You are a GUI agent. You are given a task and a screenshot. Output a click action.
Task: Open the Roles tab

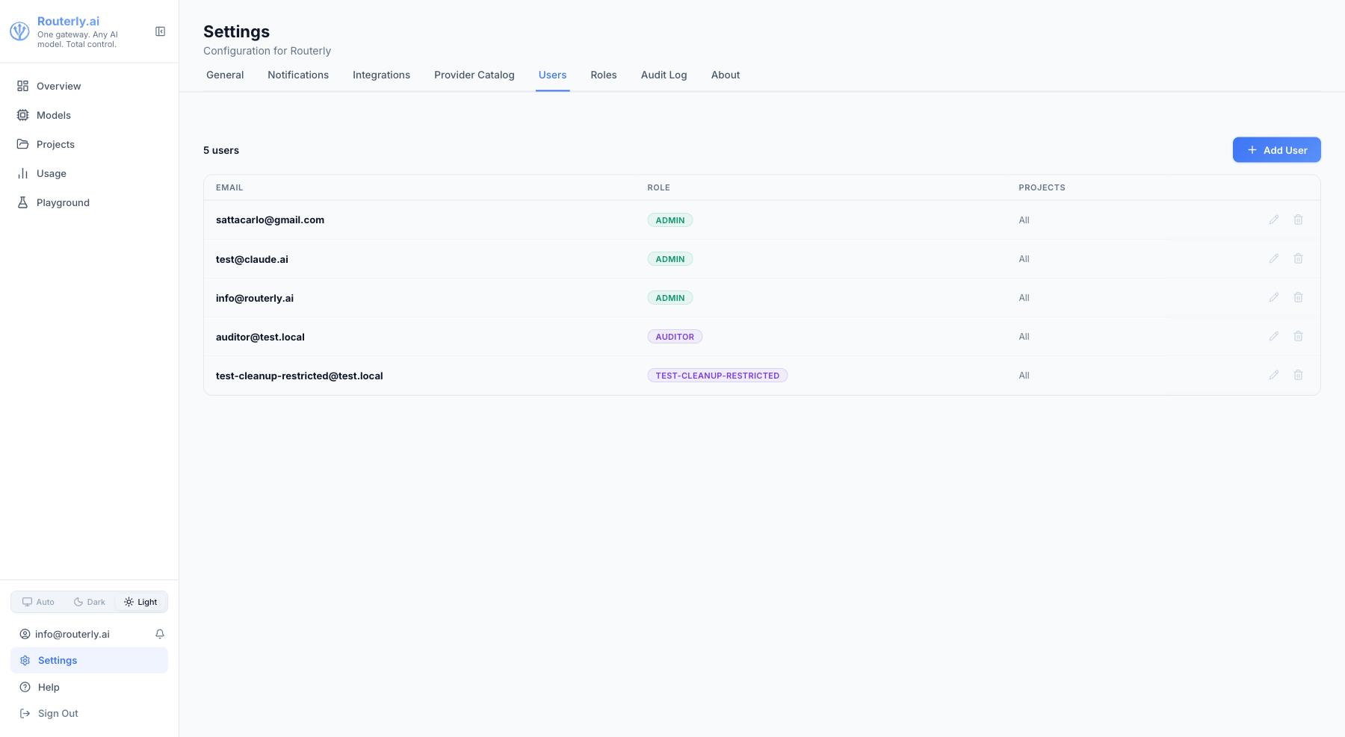click(x=604, y=75)
